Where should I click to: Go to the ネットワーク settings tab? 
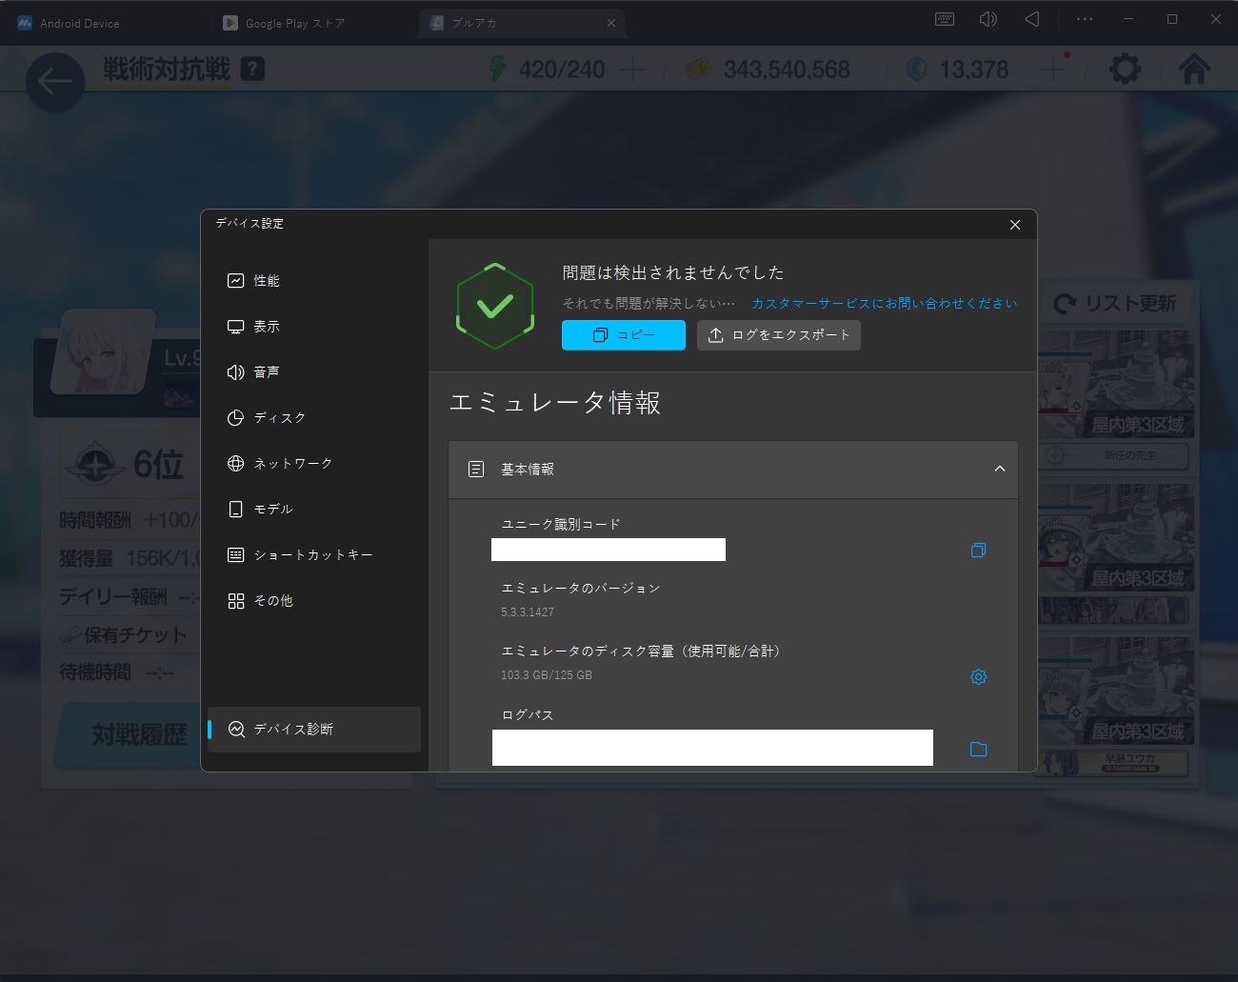tap(292, 464)
